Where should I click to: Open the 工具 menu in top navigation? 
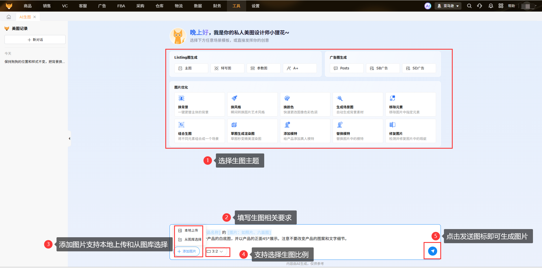pos(236,6)
